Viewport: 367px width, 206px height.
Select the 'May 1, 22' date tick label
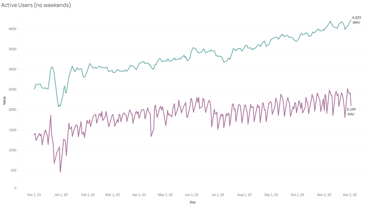[165, 195]
